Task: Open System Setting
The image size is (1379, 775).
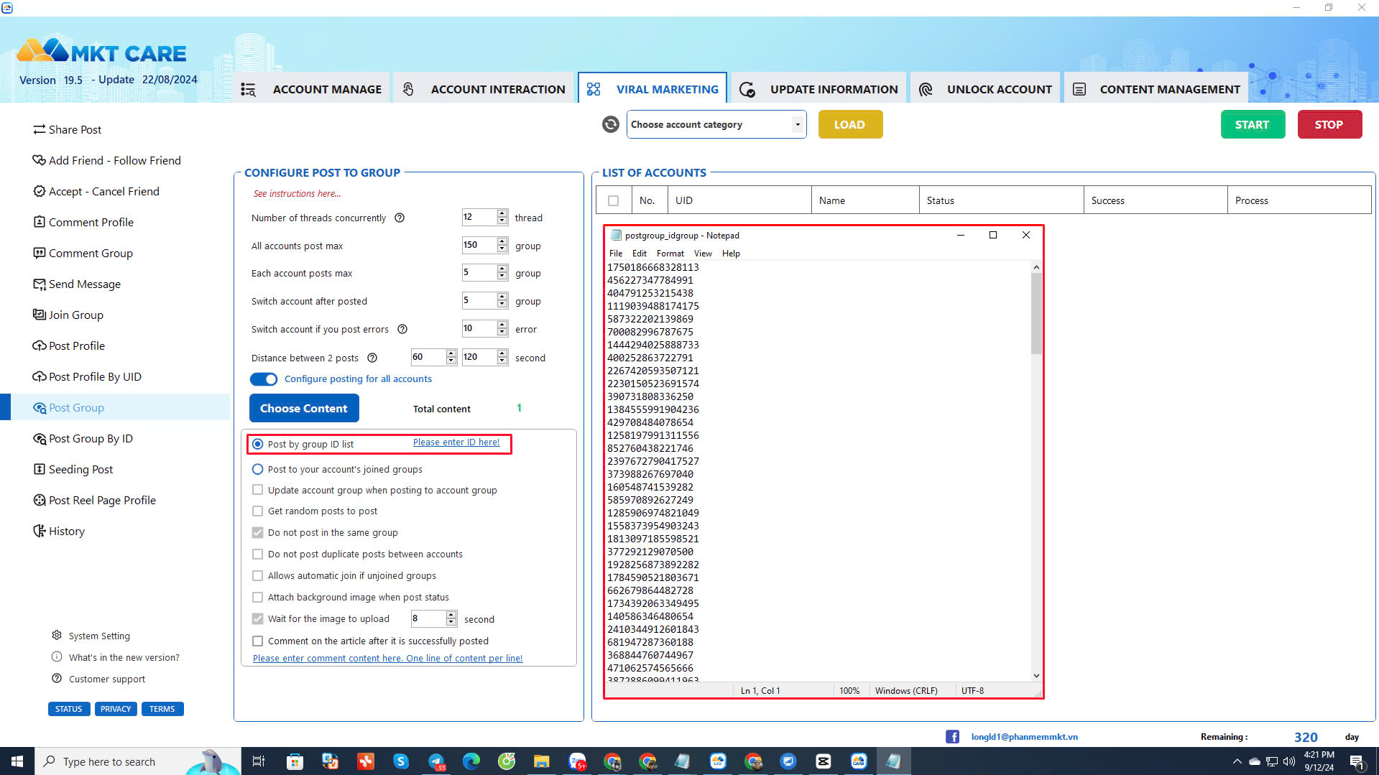Action: point(99,636)
